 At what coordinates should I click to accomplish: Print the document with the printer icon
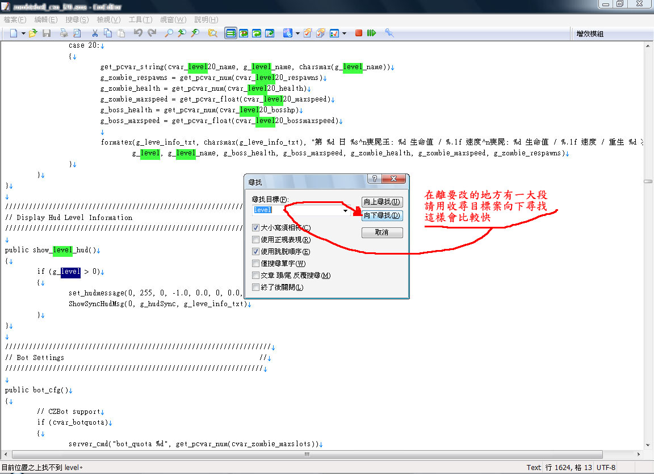coord(64,33)
